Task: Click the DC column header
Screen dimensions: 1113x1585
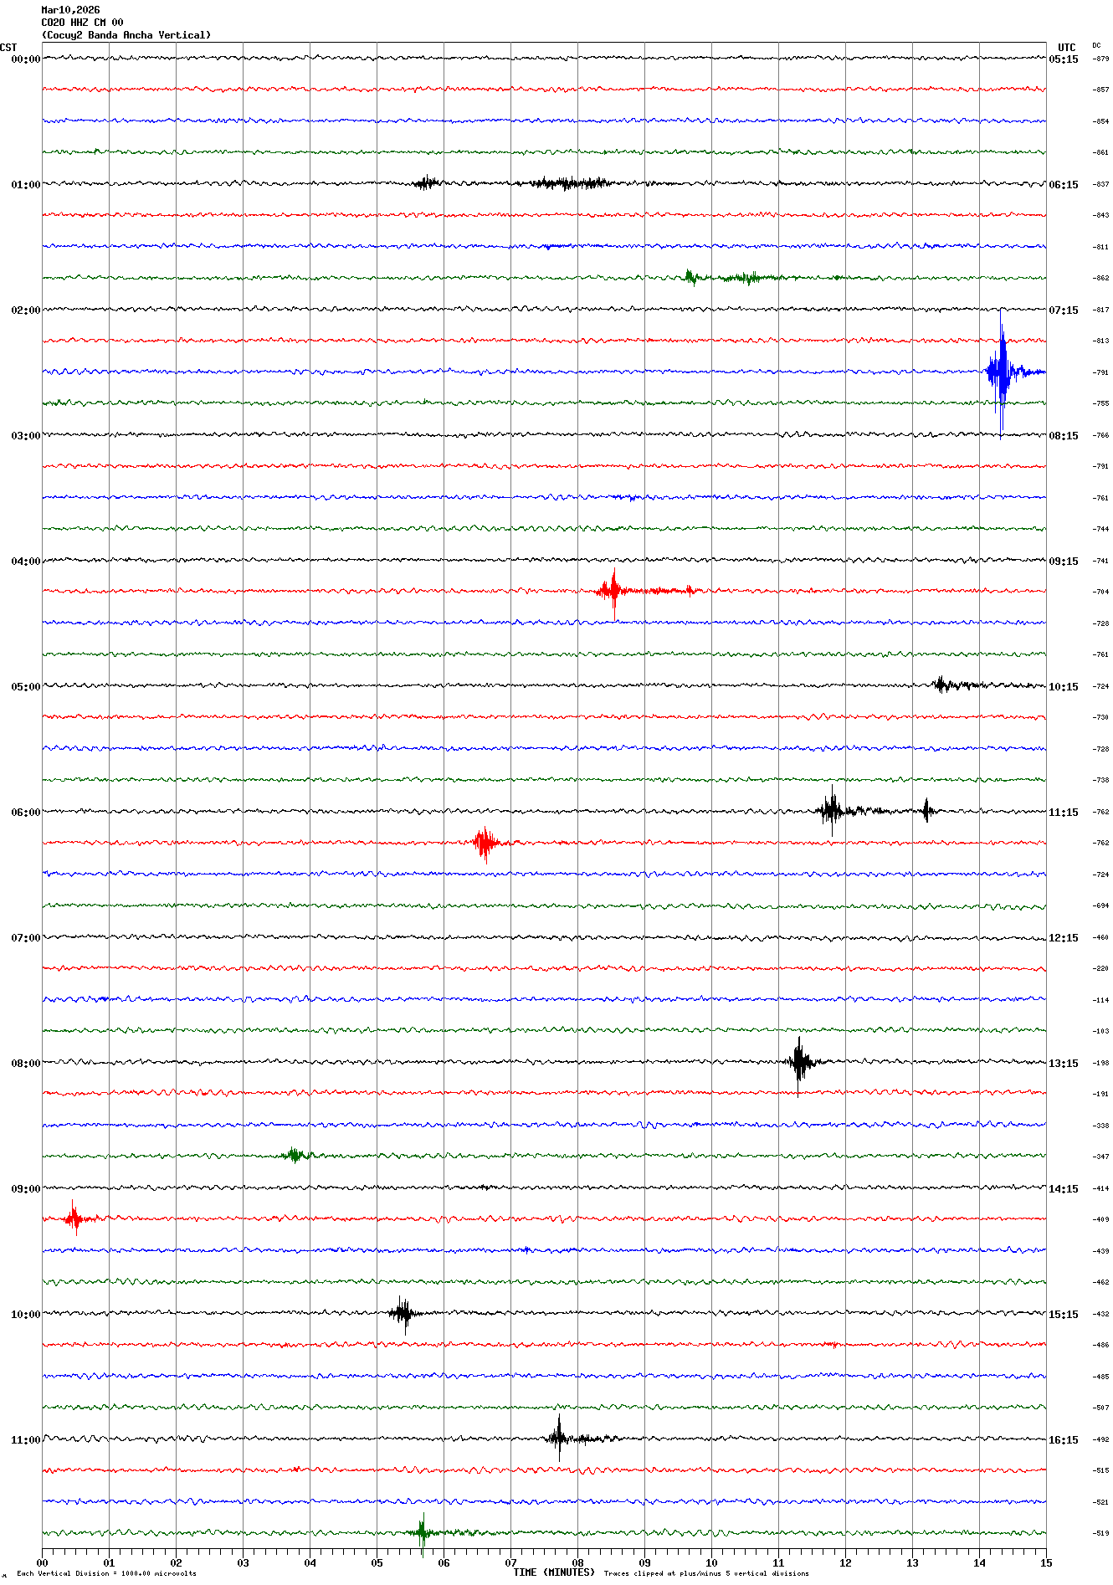Action: click(x=1096, y=46)
